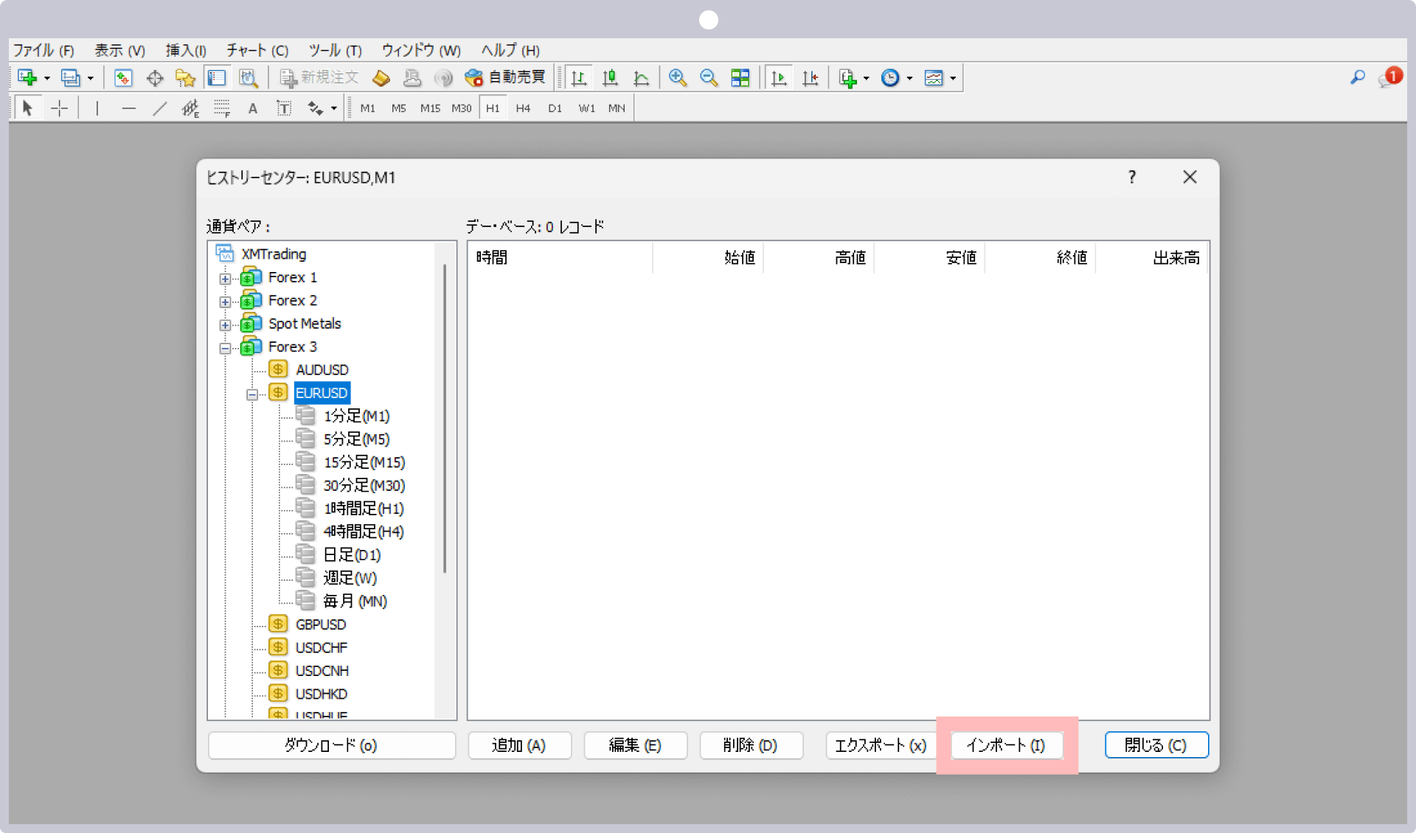Select the text A tool
The image size is (1416, 833).
coord(252,108)
